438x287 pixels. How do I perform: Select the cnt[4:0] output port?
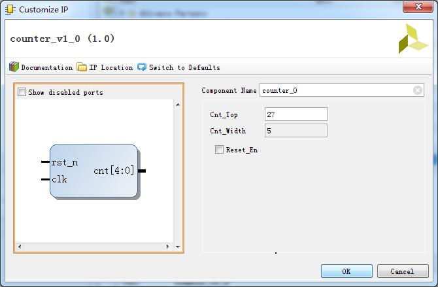pyautogui.click(x=114, y=171)
